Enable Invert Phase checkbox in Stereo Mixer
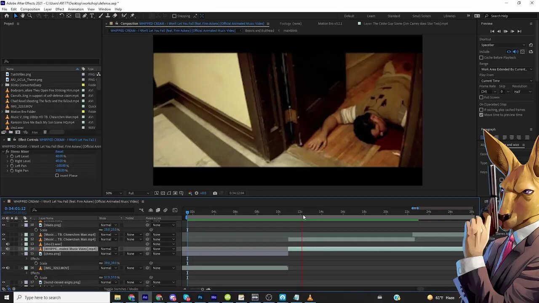539x303 pixels. click(57, 175)
